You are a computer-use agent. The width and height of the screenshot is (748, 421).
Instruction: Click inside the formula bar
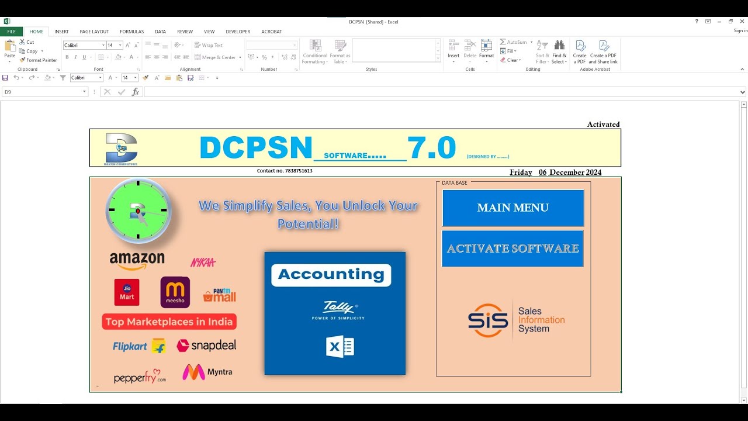[x=441, y=92]
